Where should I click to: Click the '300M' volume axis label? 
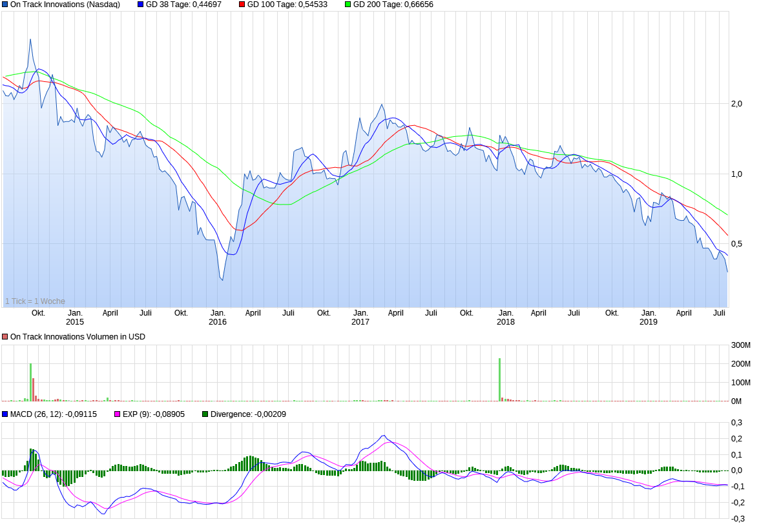[741, 345]
